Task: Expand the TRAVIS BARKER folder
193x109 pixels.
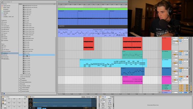Action: tap(19, 88)
